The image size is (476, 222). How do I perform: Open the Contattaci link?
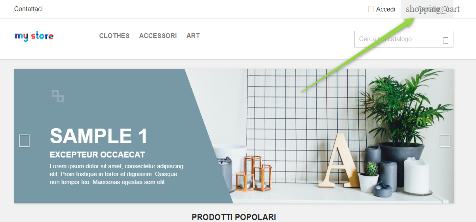(29, 9)
